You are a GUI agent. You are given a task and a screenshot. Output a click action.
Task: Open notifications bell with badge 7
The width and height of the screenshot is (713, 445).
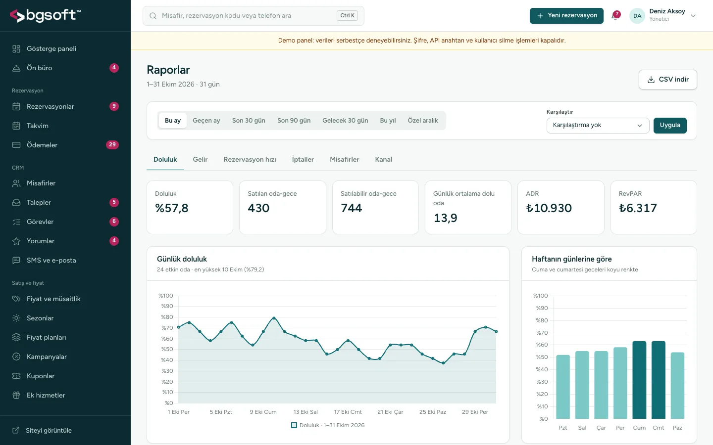pos(615,16)
